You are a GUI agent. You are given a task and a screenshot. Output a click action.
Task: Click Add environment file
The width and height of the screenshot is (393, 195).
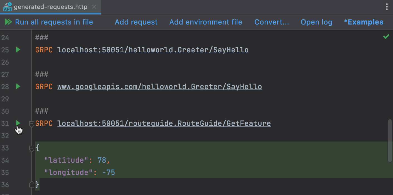pos(206,22)
